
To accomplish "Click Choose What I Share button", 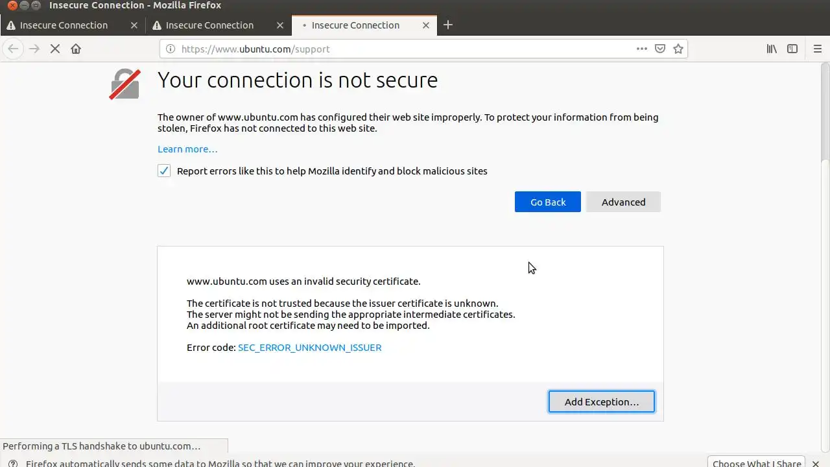I will tap(756, 463).
